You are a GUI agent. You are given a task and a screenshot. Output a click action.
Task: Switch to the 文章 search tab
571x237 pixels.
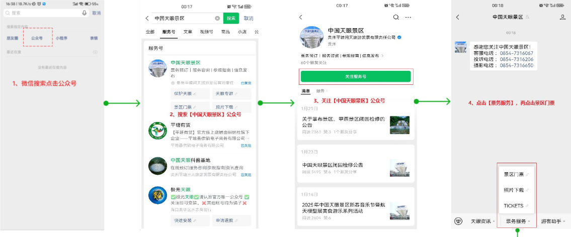(x=188, y=32)
